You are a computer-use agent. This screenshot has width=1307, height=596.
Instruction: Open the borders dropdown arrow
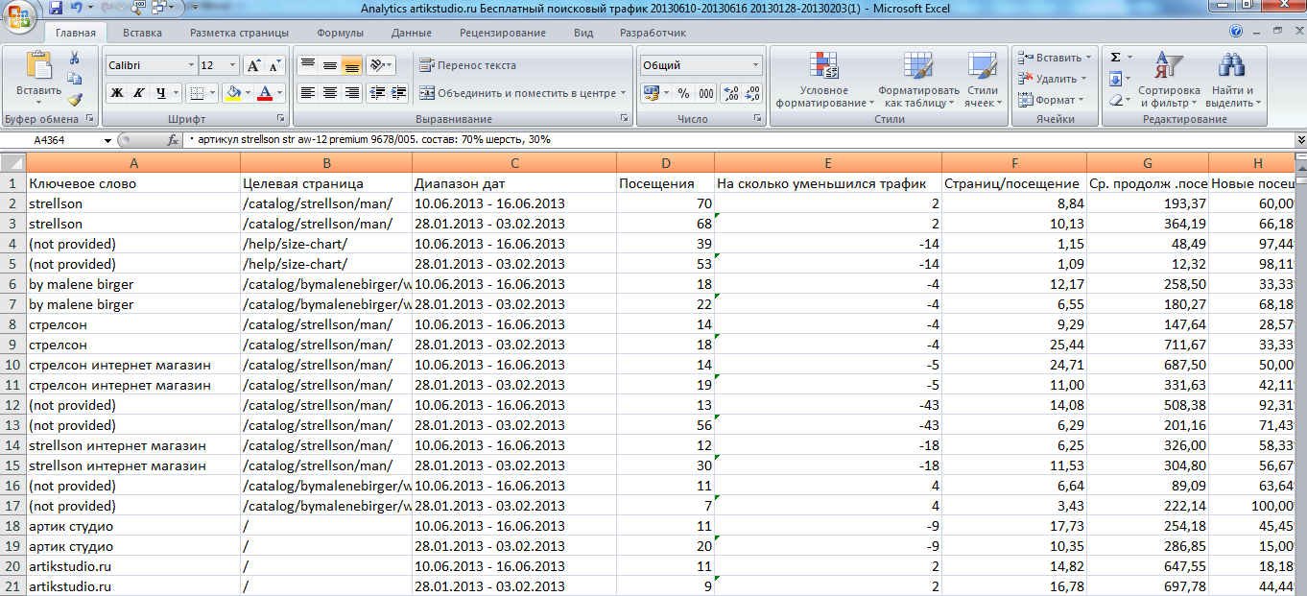pyautogui.click(x=213, y=93)
